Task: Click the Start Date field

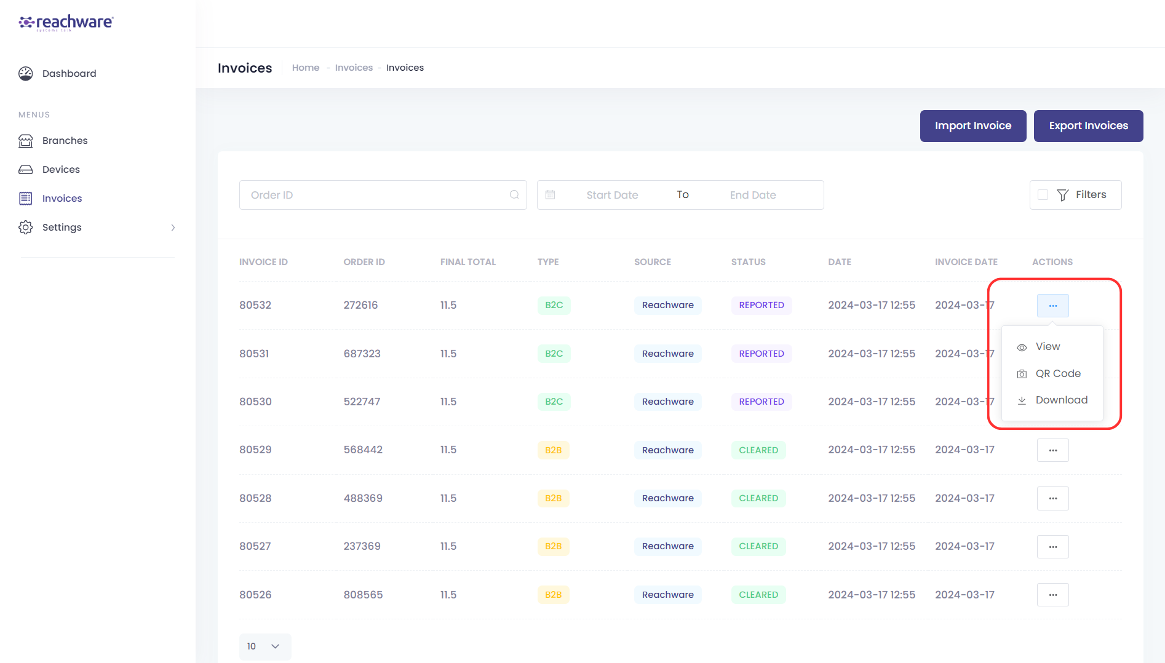Action: [612, 195]
